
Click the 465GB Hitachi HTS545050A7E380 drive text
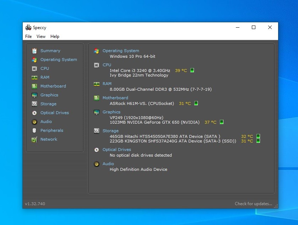point(165,136)
